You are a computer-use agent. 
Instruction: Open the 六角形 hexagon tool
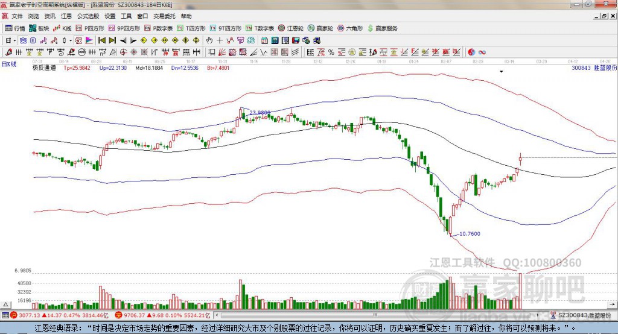click(x=350, y=28)
